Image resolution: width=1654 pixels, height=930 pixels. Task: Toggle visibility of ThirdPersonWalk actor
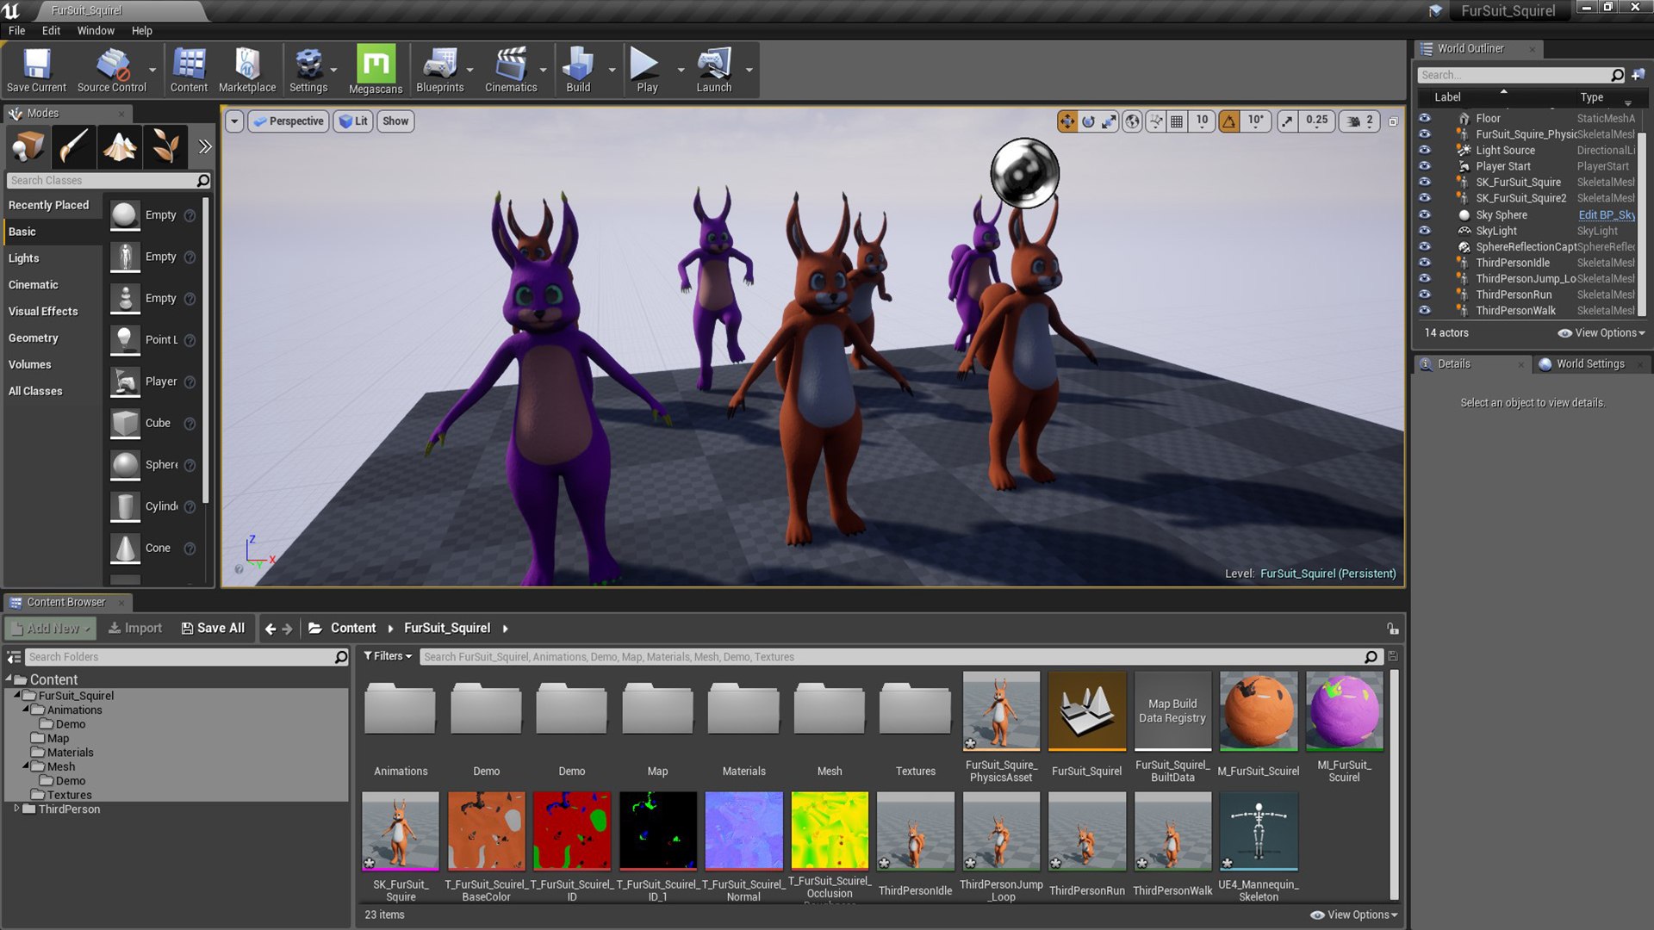(x=1425, y=310)
